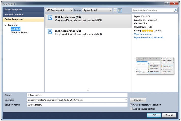181x121 pixels.
Task: Open the Location path dropdown arrow
Action: tap(126, 100)
